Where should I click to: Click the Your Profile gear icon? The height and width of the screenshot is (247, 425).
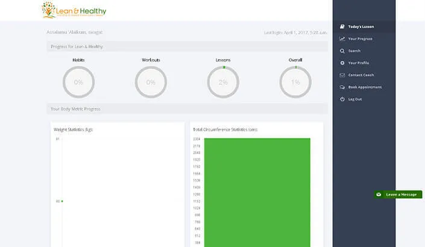[x=342, y=63]
